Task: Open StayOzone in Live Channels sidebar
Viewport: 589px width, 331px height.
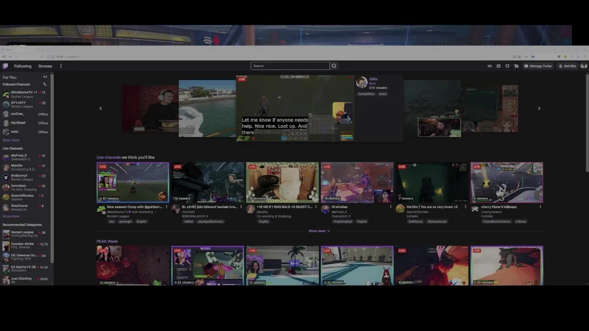Action: (26, 207)
